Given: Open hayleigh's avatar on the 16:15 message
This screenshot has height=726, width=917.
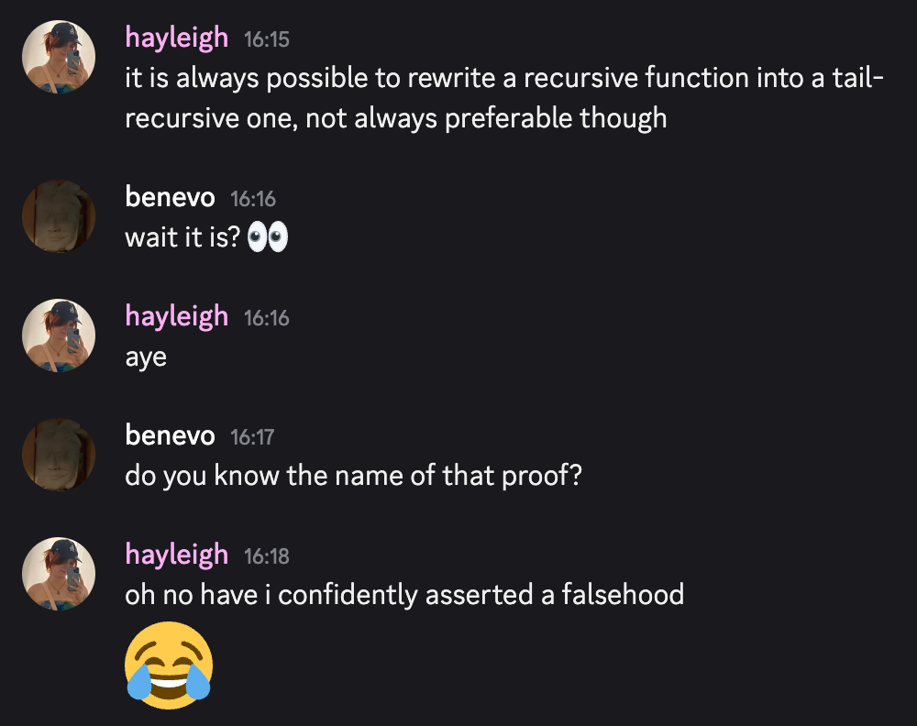Looking at the screenshot, I should [59, 57].
